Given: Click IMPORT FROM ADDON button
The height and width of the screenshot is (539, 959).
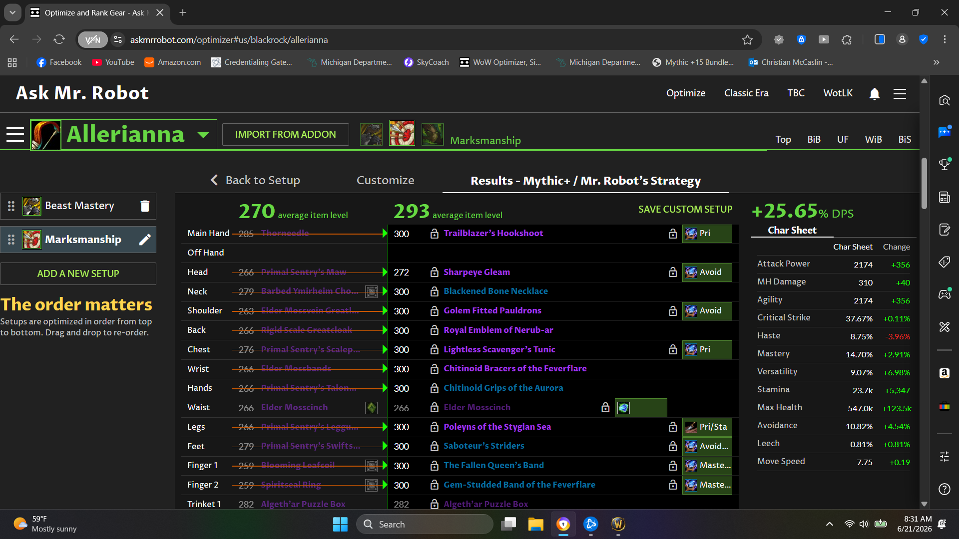Looking at the screenshot, I should pyautogui.click(x=285, y=135).
